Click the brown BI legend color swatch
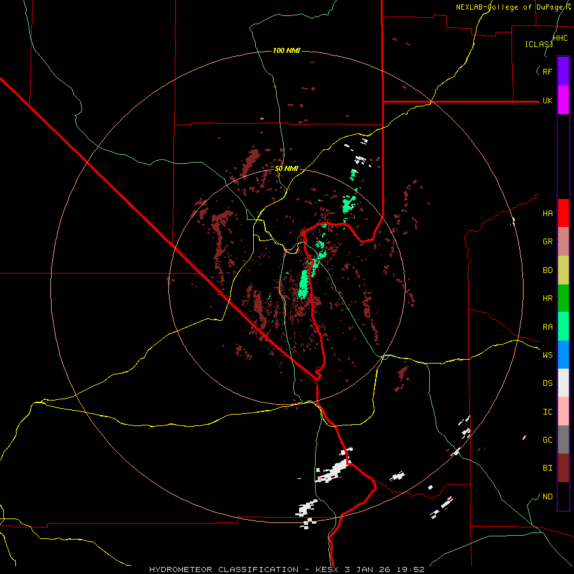 [x=563, y=468]
